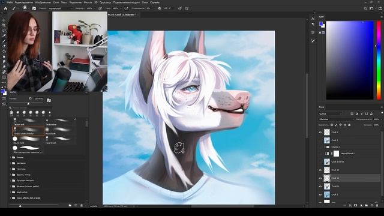Select the Eraser tool in the left toolbar
The width and height of the screenshot is (384, 216).
4,46
